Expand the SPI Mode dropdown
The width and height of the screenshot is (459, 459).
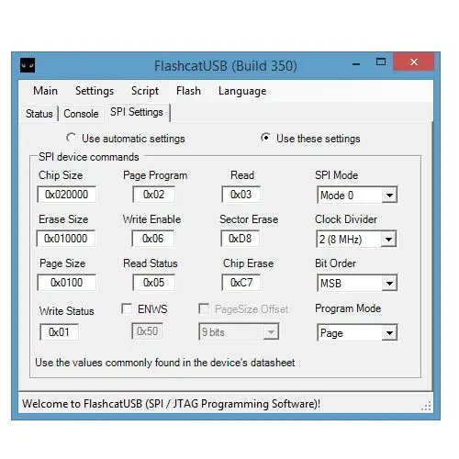(389, 195)
